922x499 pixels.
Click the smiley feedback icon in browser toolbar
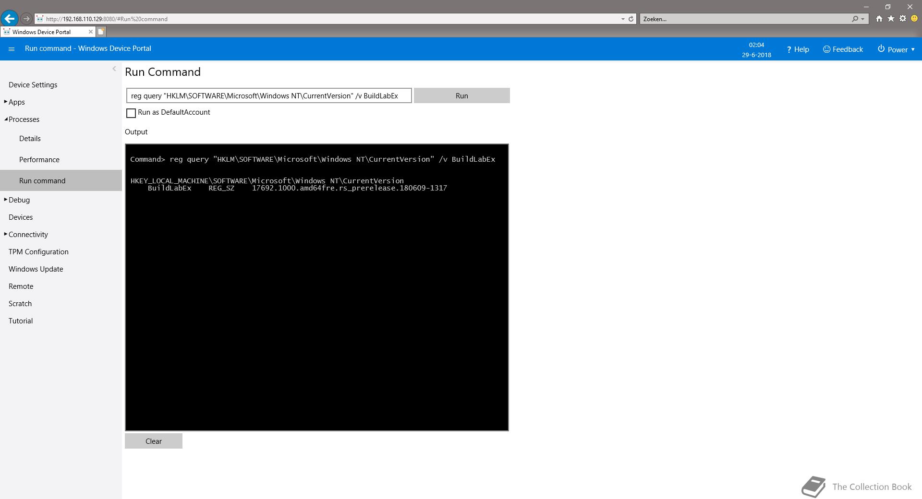point(914,19)
